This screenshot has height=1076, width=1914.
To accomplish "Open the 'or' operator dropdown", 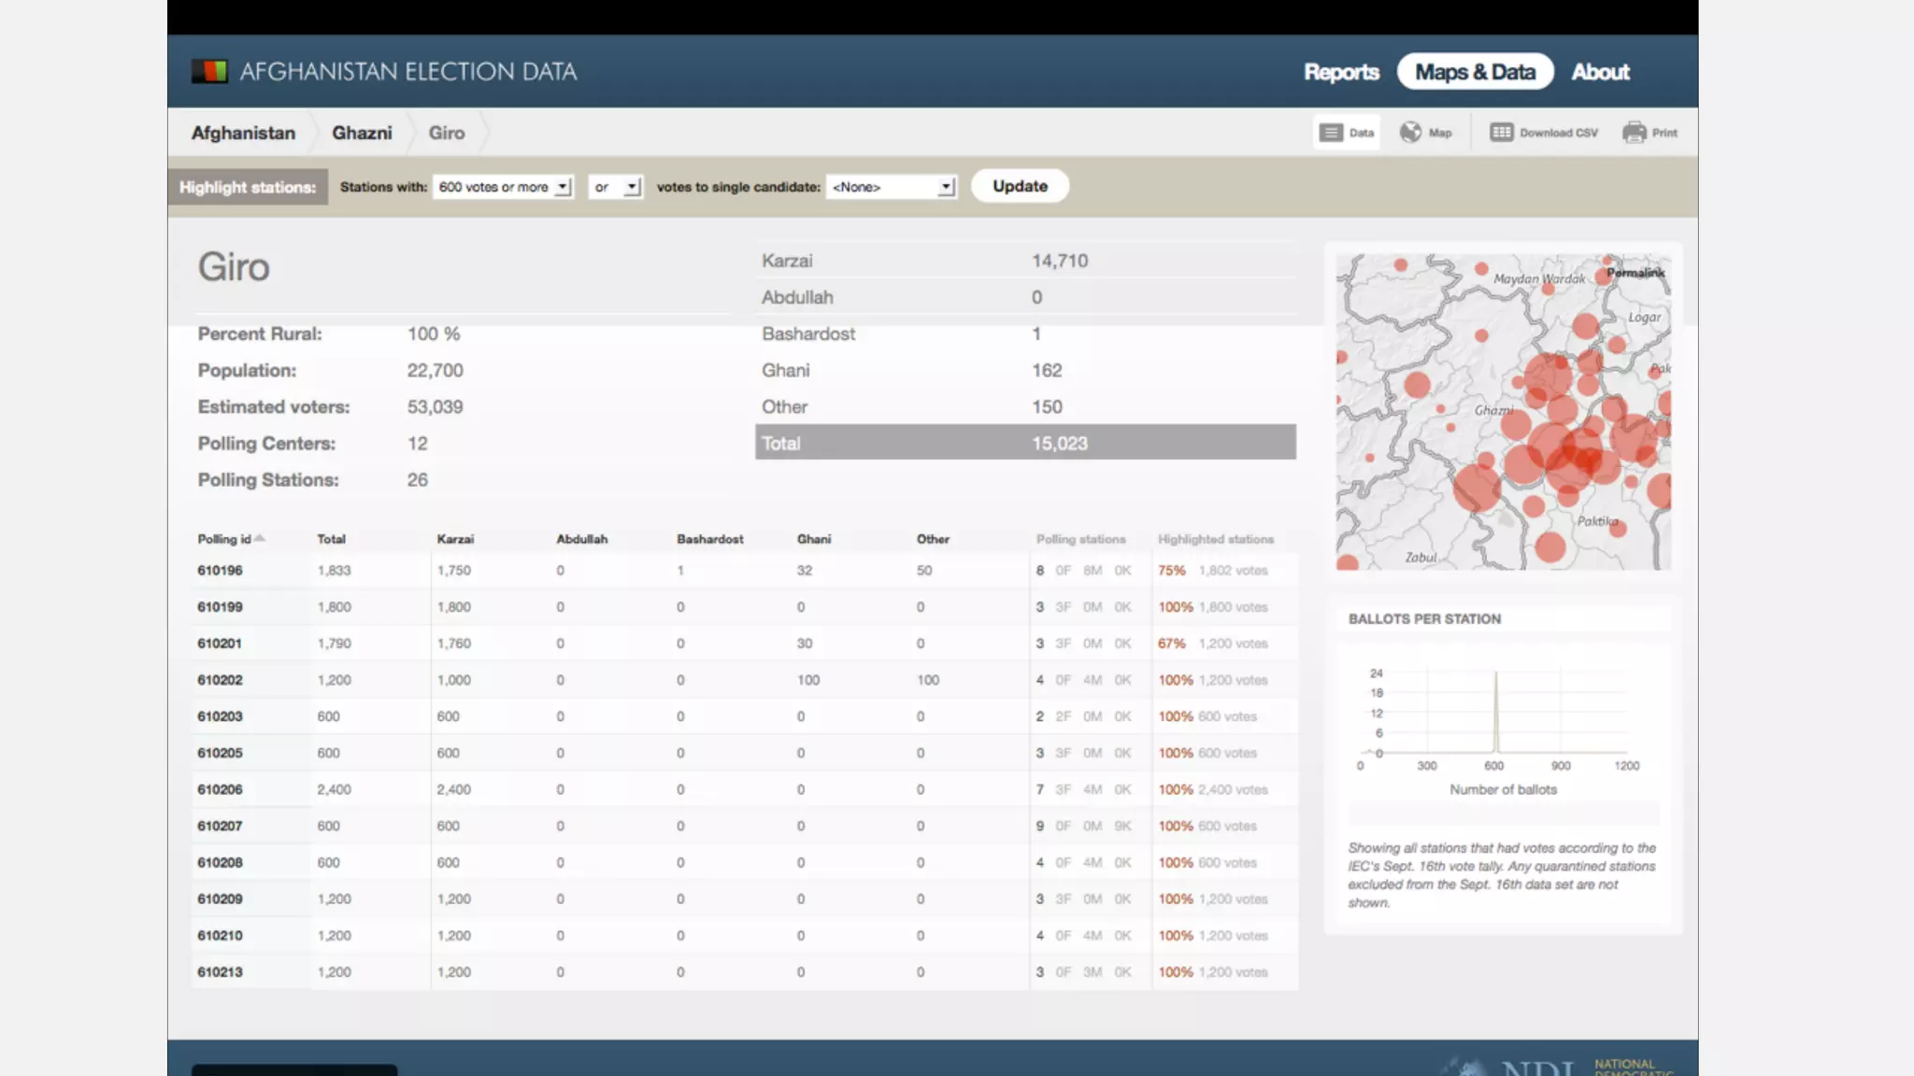I will pyautogui.click(x=616, y=187).
